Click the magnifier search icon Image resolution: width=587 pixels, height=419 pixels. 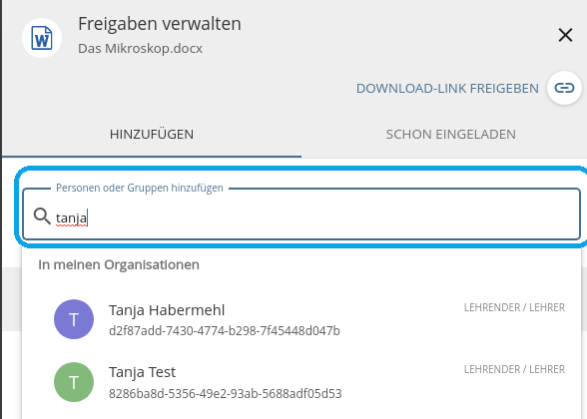[42, 216]
